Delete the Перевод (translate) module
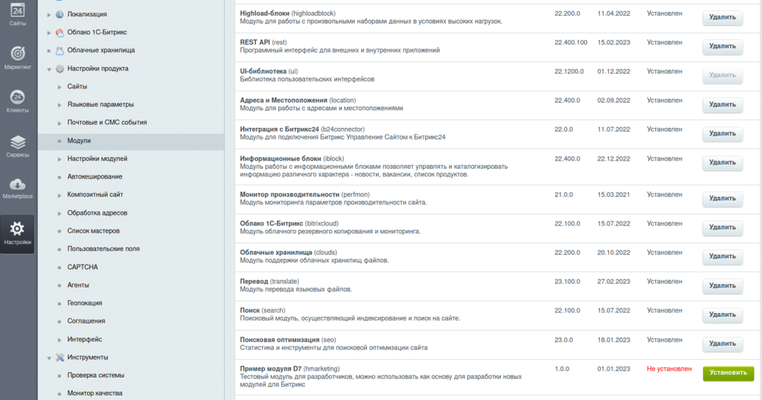Screen dimensions: 762x400 pyautogui.click(x=722, y=286)
